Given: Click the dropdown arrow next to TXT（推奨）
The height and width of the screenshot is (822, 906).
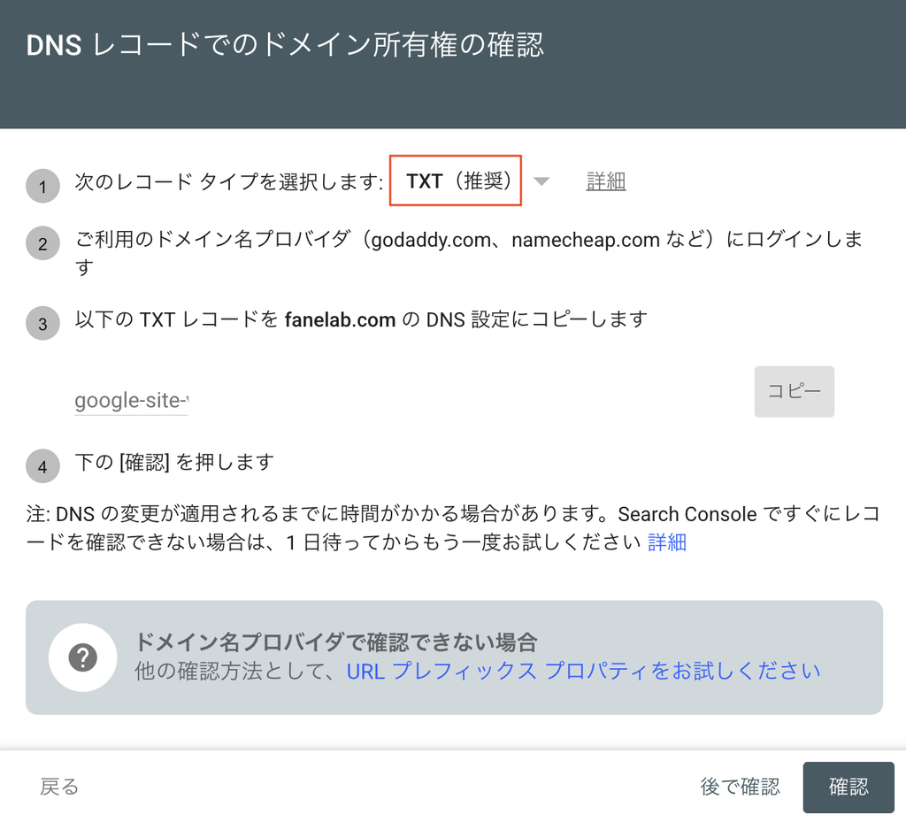Looking at the screenshot, I should pos(541,181).
